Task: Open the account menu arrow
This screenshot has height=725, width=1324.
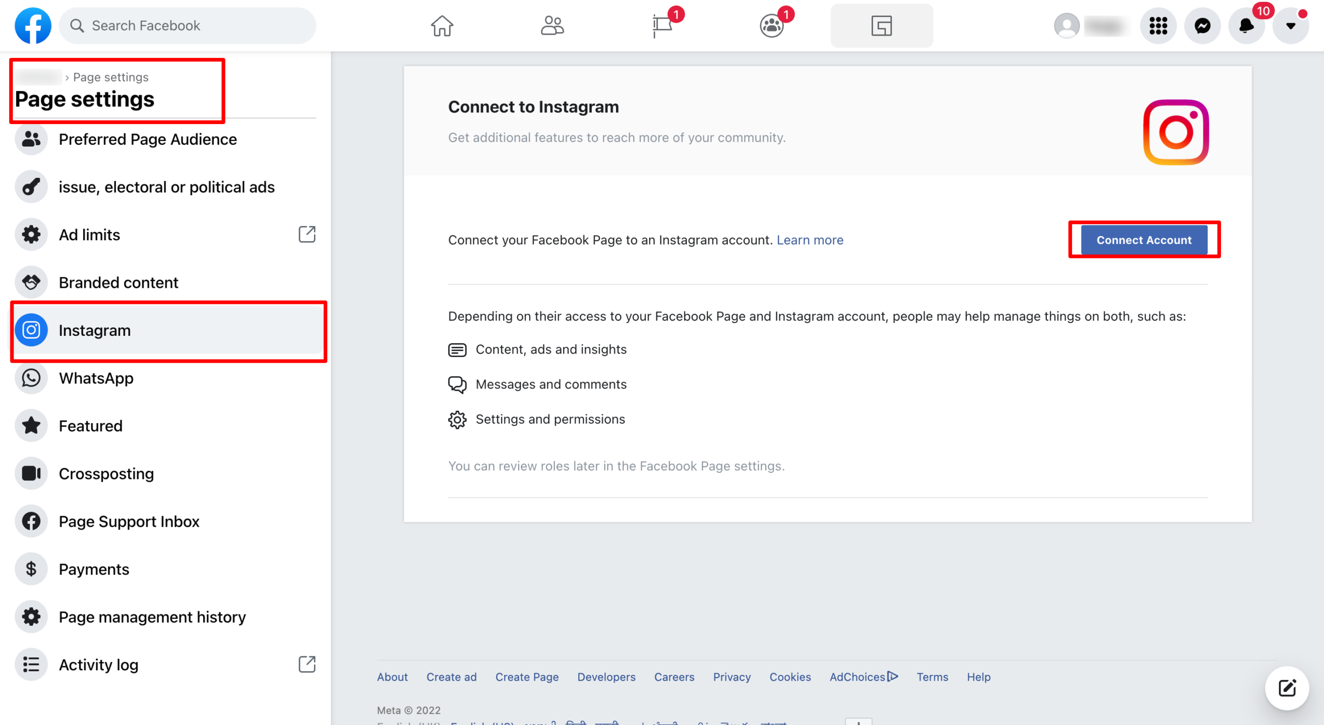Action: point(1290,25)
